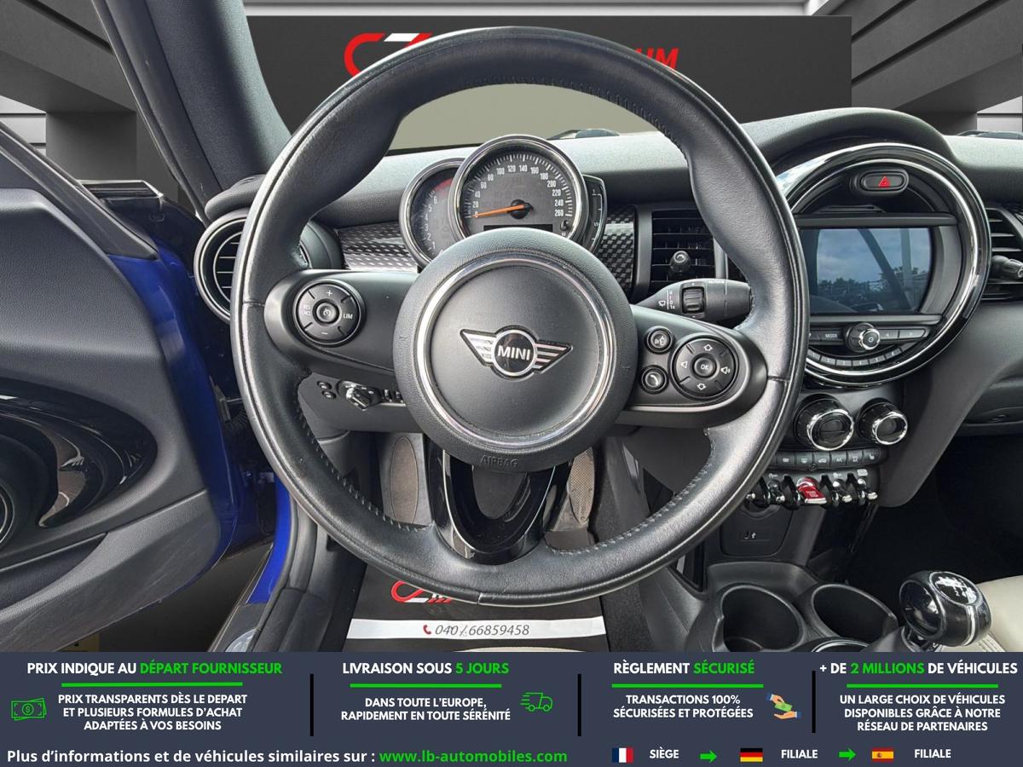Tap the volume arrow on right steering pad

click(x=725, y=370)
